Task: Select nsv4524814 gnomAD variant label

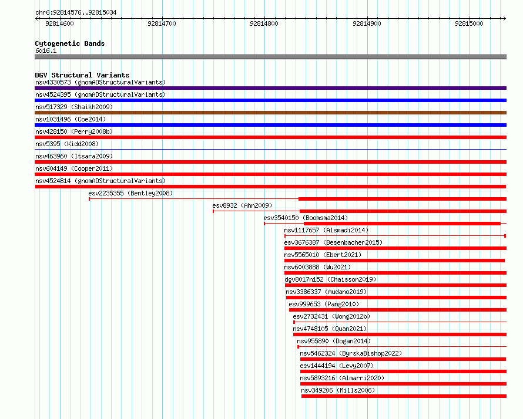Action: tap(100, 181)
